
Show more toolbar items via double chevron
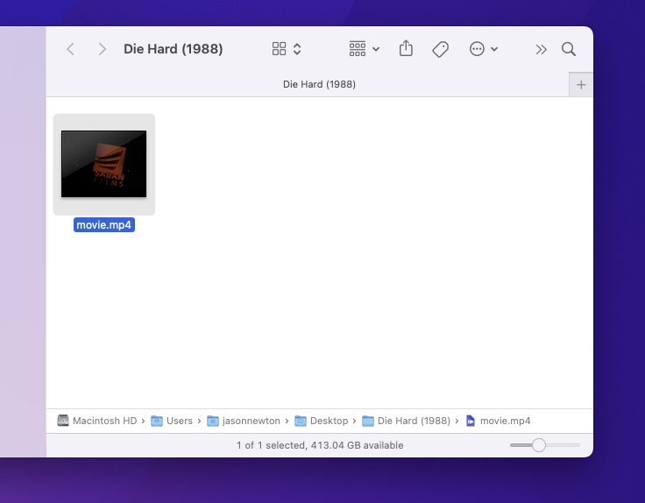coord(541,49)
